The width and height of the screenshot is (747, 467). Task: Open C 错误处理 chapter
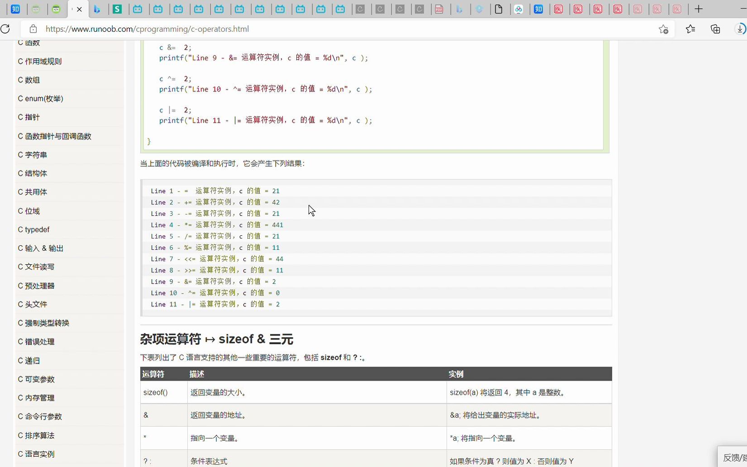36,342
